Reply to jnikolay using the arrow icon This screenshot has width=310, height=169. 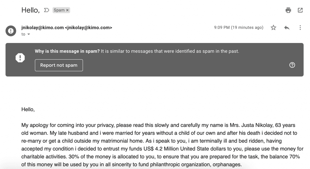pyautogui.click(x=287, y=28)
